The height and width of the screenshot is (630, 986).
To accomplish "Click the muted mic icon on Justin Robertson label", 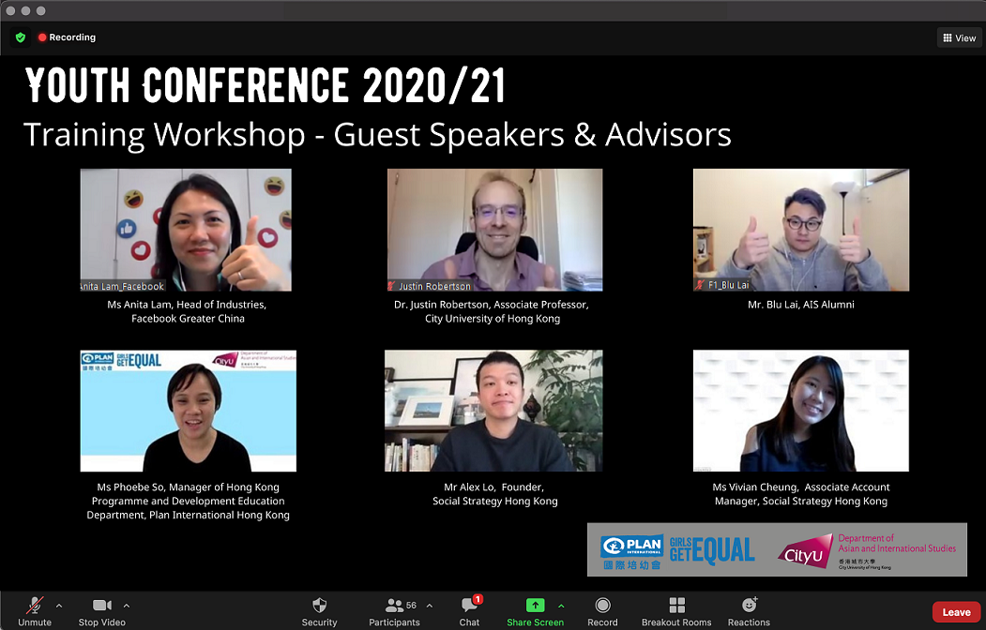I will point(392,286).
